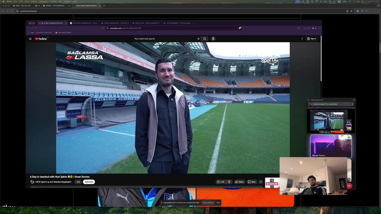Click Ahmet Yumru's video tile
Viewport: 381px width, 214px height.
coord(331,146)
